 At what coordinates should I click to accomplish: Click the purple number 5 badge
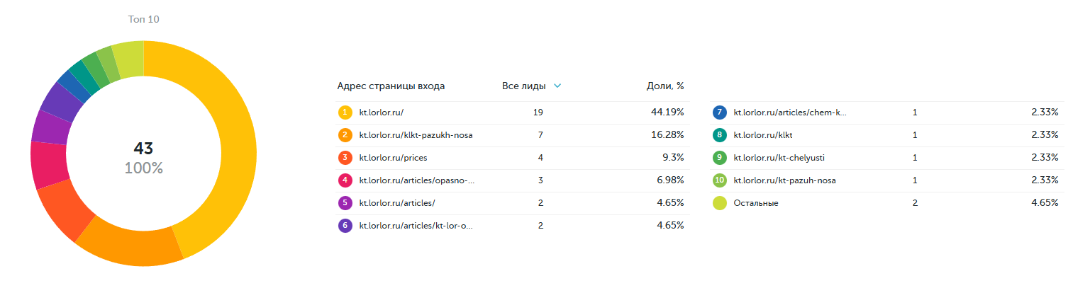click(x=345, y=203)
